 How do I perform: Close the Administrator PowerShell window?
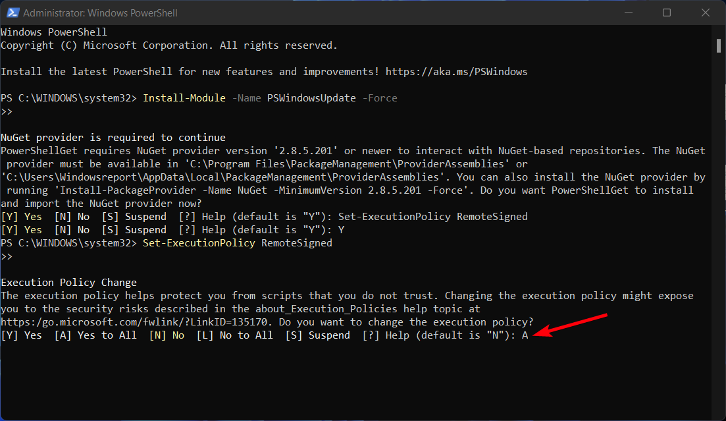pos(704,13)
